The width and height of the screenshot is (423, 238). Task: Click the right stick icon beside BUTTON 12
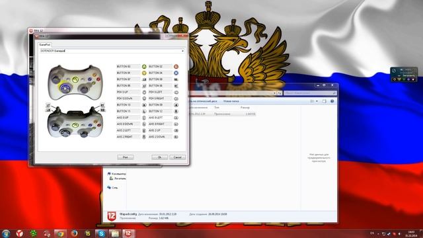click(176, 111)
